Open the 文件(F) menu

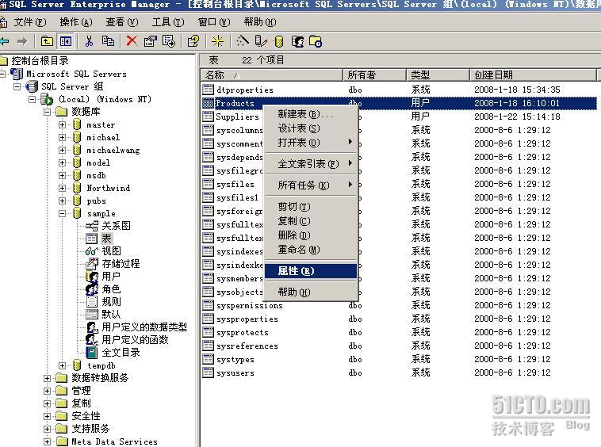pos(30,22)
